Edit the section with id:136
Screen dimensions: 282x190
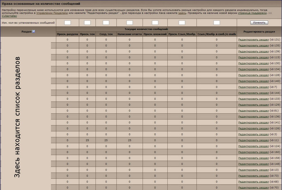254,117
